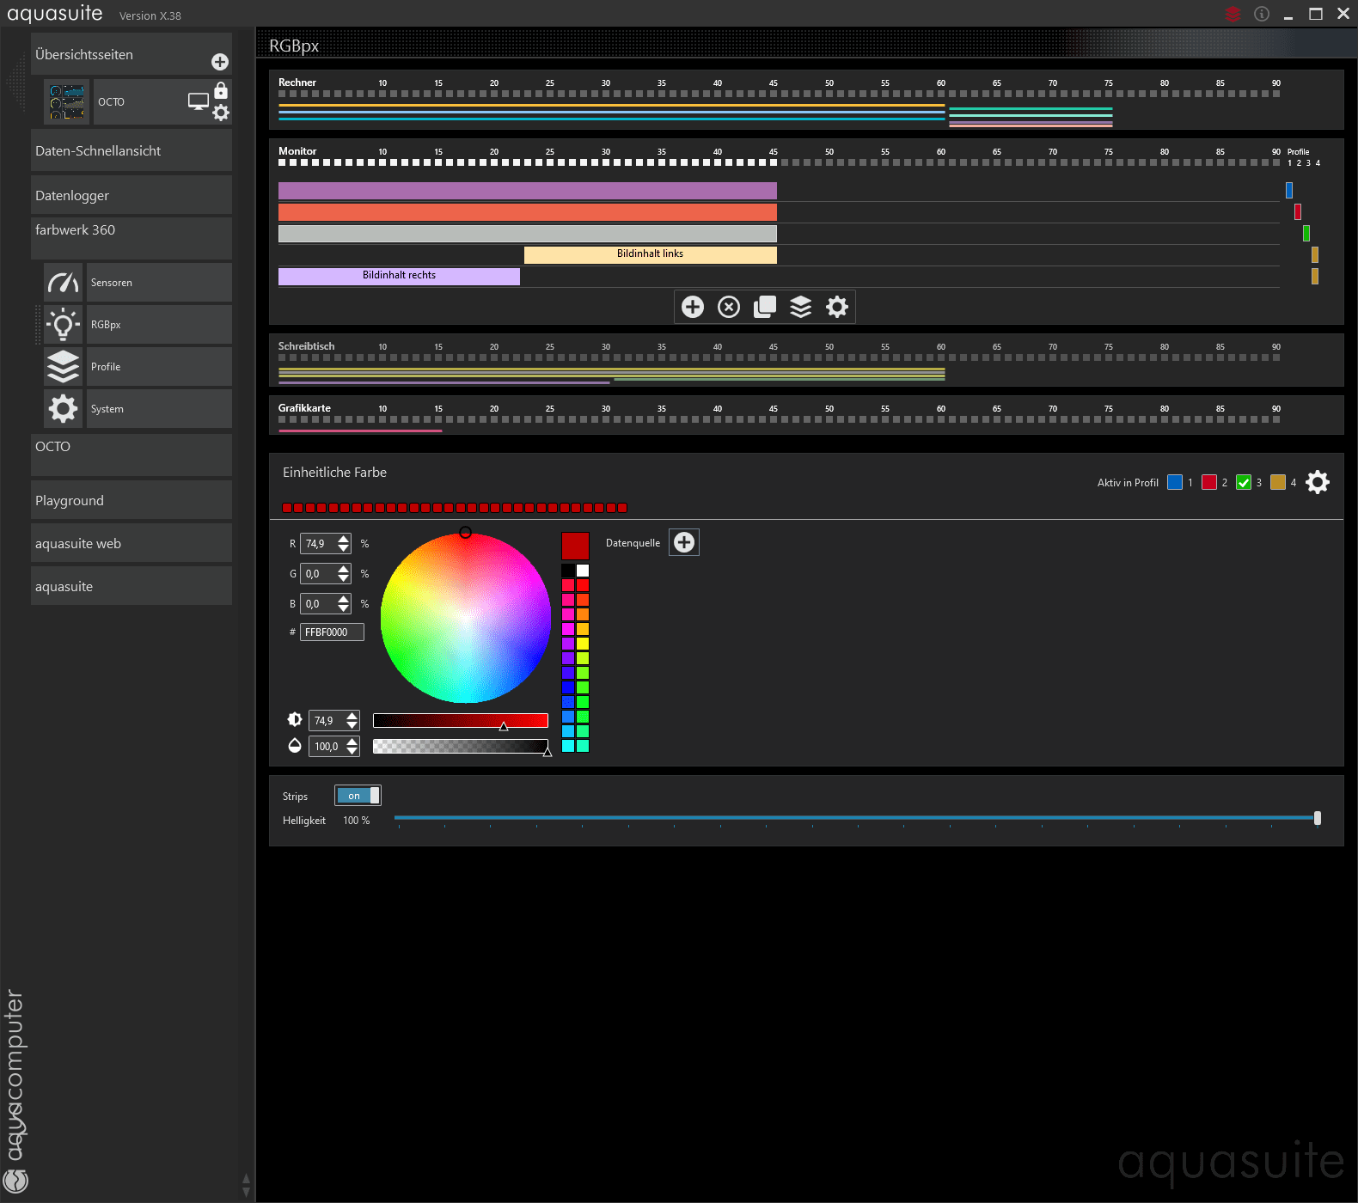The height and width of the screenshot is (1203, 1358).
Task: Open layers icon in Monitor controller toolbar
Action: click(x=801, y=307)
